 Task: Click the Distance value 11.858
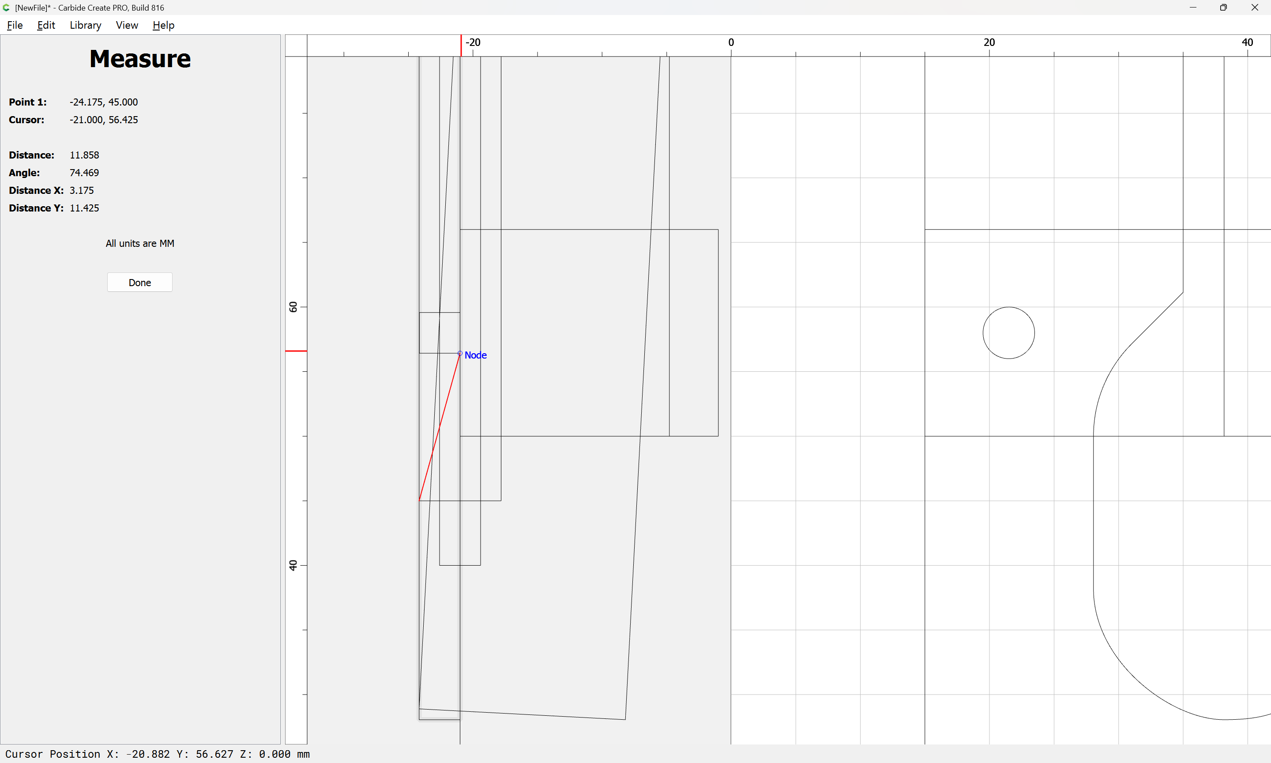click(84, 155)
